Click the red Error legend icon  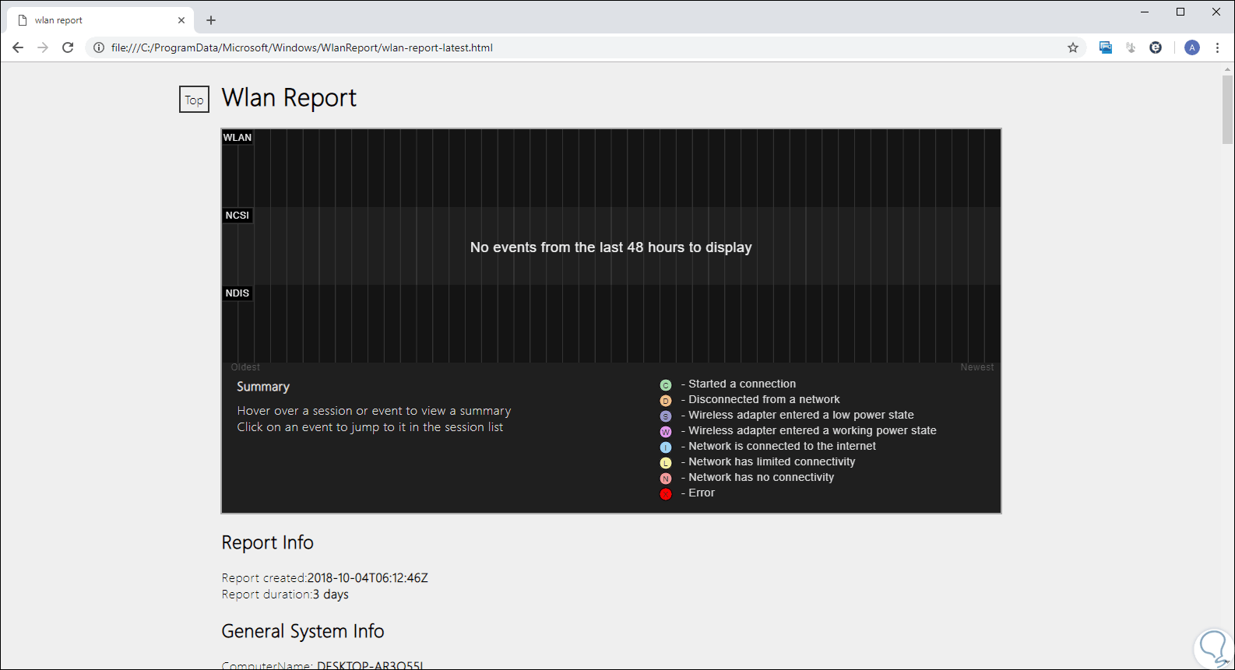(x=666, y=494)
